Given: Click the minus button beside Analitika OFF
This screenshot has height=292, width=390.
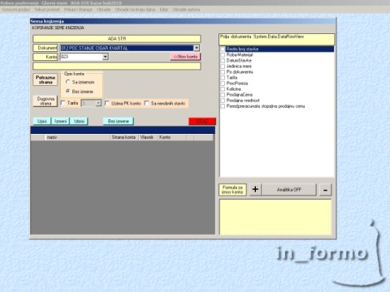Looking at the screenshot, I should (x=325, y=190).
